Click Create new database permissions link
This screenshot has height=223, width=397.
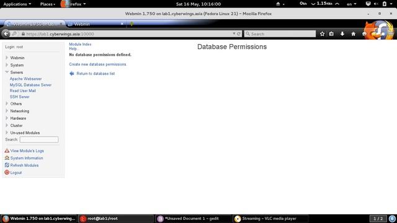[x=98, y=64]
